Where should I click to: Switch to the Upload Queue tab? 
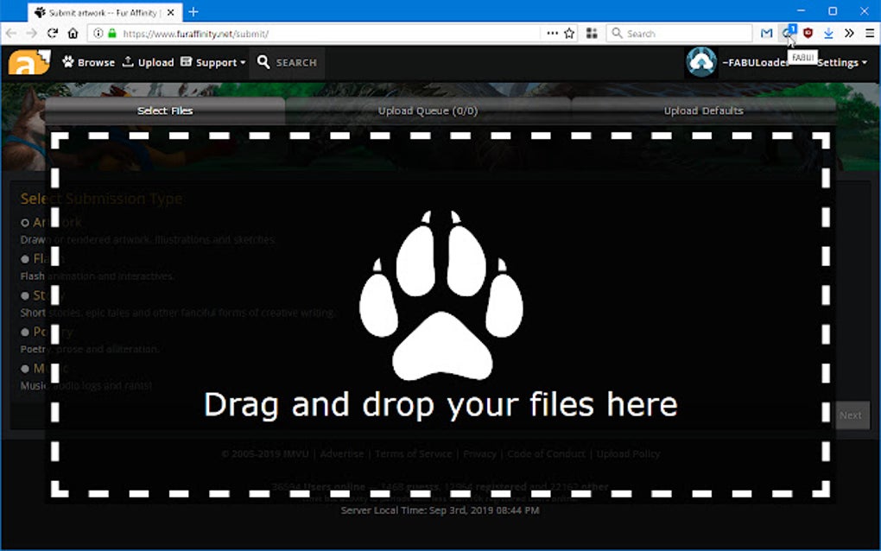coord(428,111)
